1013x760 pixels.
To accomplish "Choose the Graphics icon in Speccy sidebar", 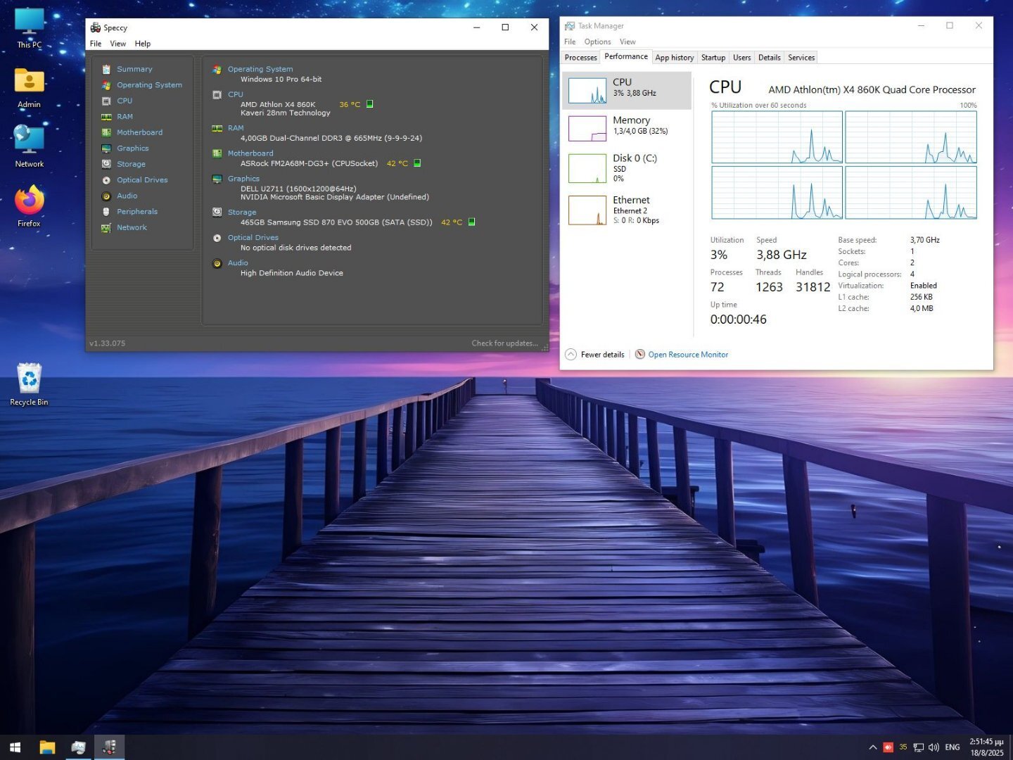I will click(x=106, y=148).
